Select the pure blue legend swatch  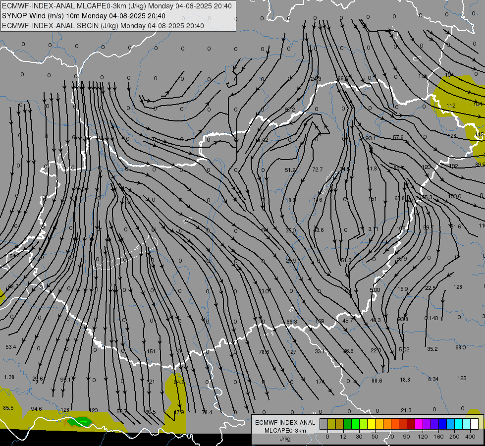443,424
